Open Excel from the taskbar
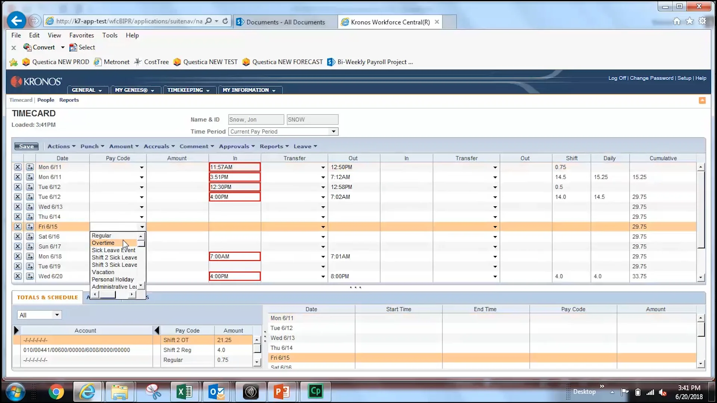This screenshot has width=717, height=403. click(184, 391)
